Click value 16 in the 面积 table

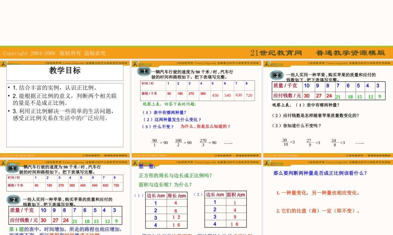(x=234, y=224)
